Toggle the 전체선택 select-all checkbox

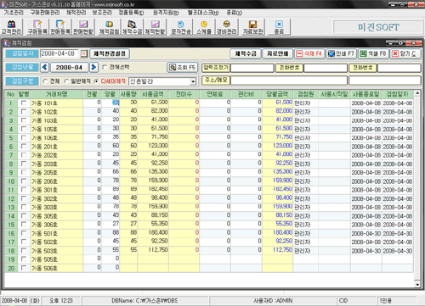tap(105, 67)
